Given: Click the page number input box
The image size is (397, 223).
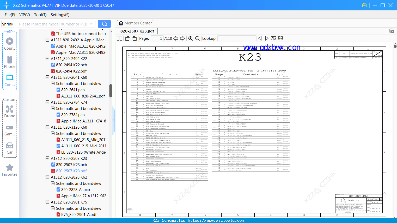Looking at the screenshot, I should 157,38.
